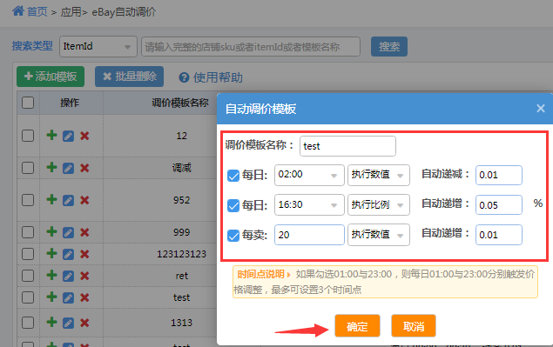Click the home icon in breadcrumb
The image size is (553, 347).
[x=18, y=11]
